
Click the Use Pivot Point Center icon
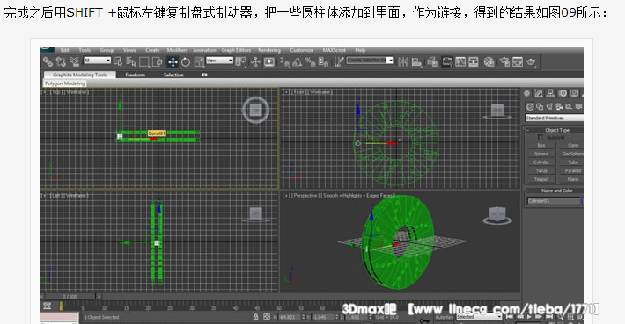coord(240,61)
